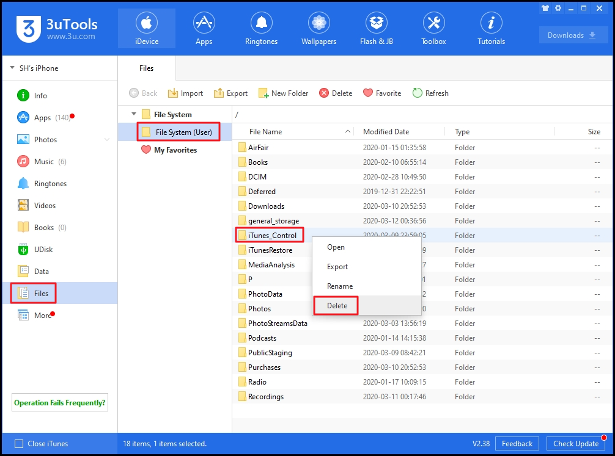This screenshot has height=456, width=615.
Task: Refresh the file list
Action: coord(430,93)
